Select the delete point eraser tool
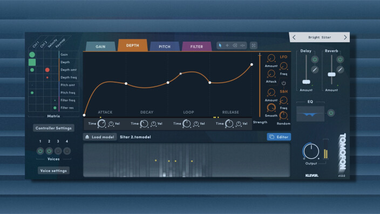 coord(235,45)
